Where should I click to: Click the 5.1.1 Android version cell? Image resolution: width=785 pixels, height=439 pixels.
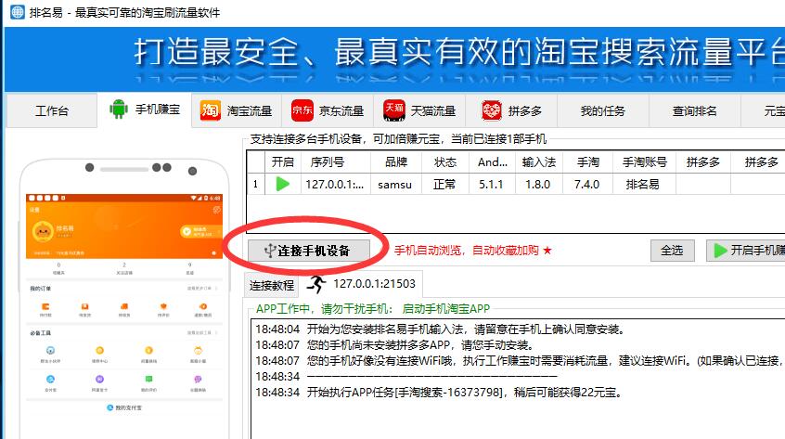click(x=491, y=184)
